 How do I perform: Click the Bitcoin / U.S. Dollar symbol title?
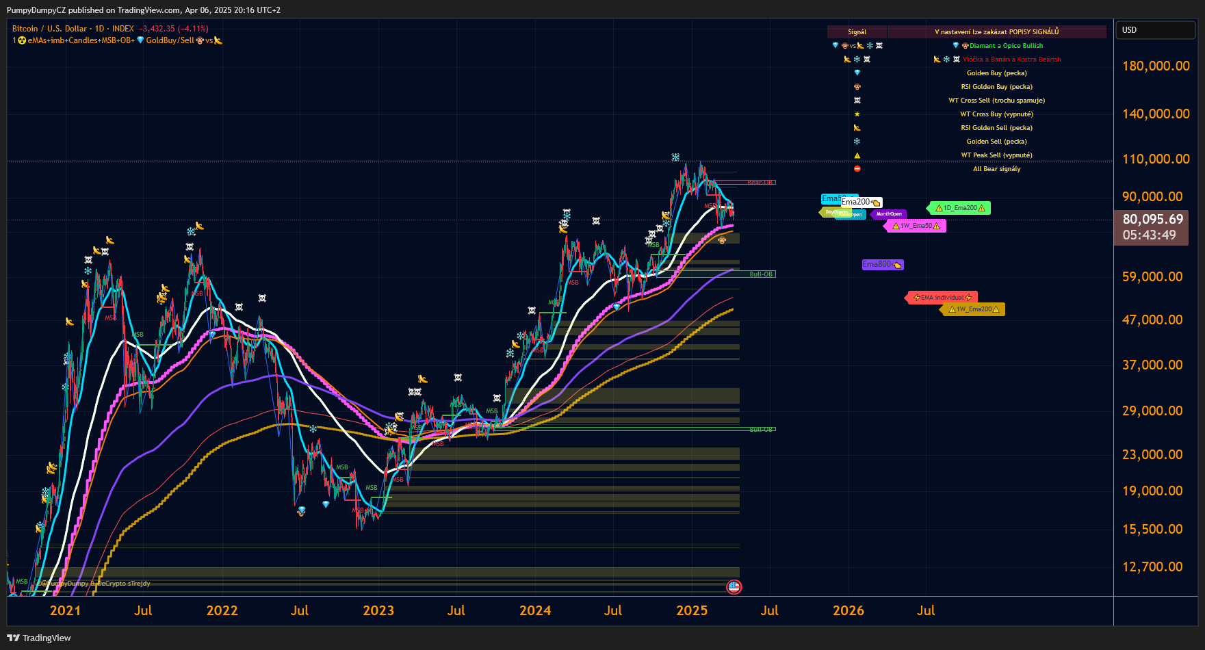click(49, 29)
